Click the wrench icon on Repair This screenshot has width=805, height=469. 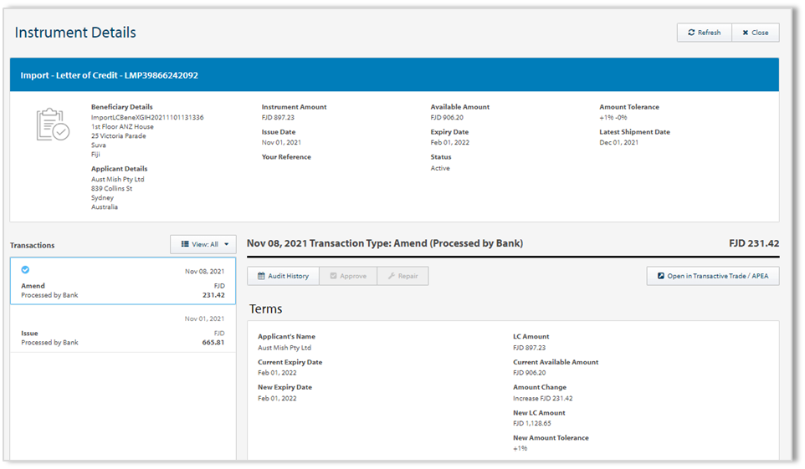(x=390, y=276)
